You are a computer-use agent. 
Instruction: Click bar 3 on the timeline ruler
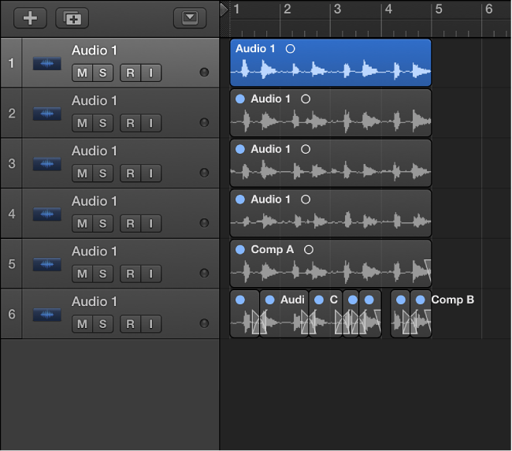pos(337,9)
